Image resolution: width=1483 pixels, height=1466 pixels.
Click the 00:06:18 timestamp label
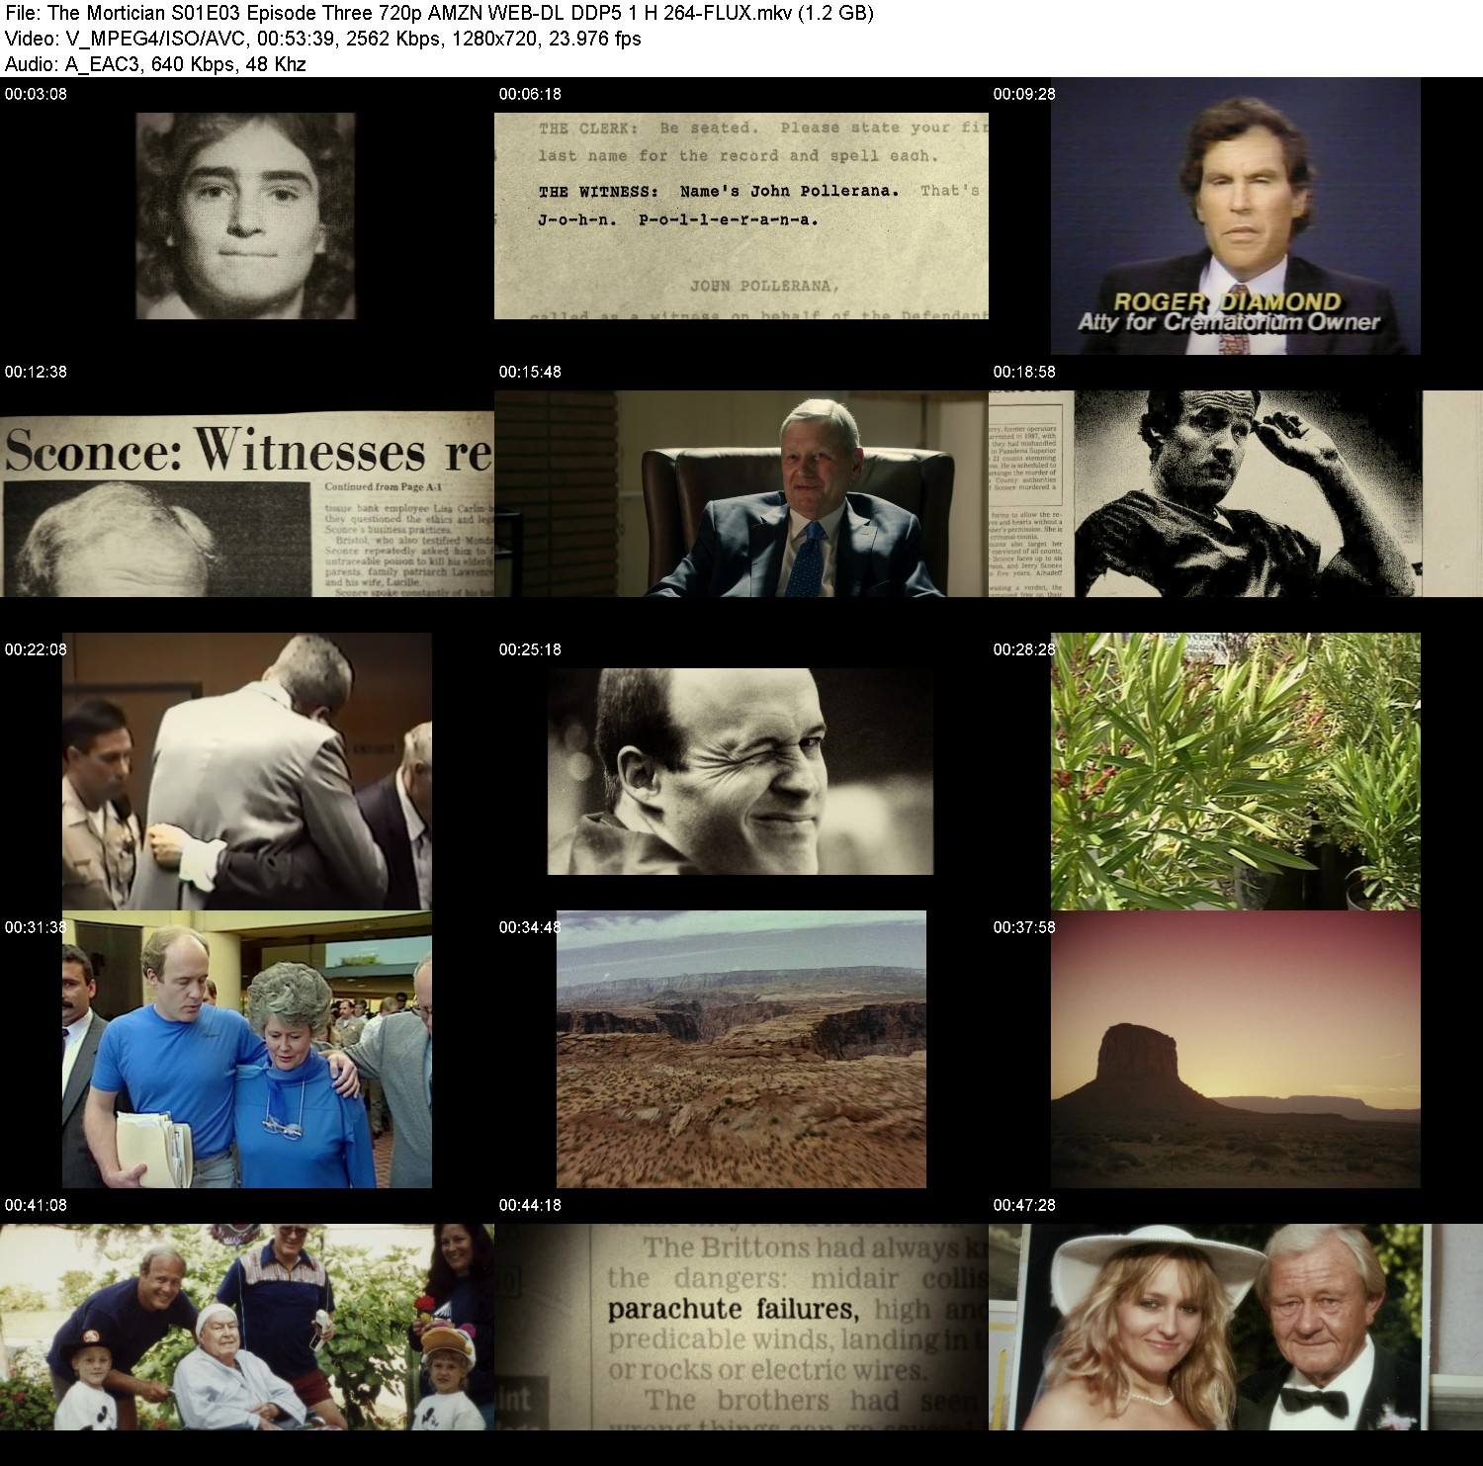point(530,94)
